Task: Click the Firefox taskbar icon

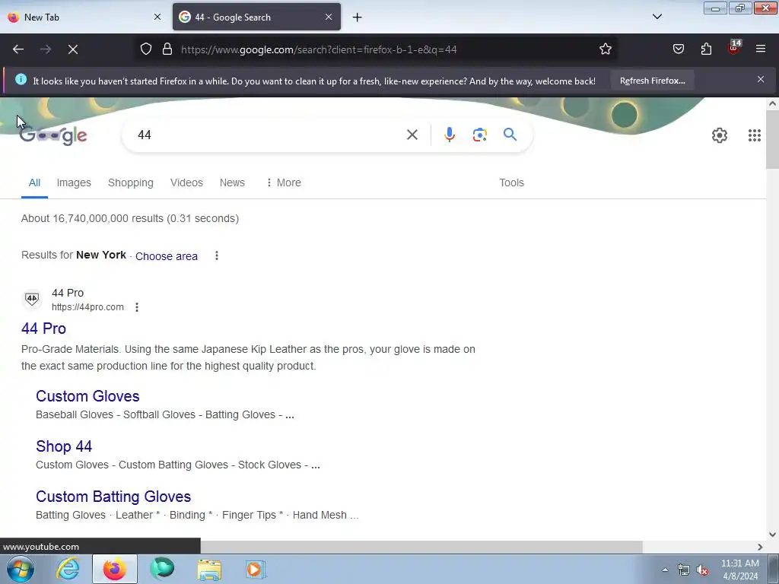Action: (x=115, y=569)
